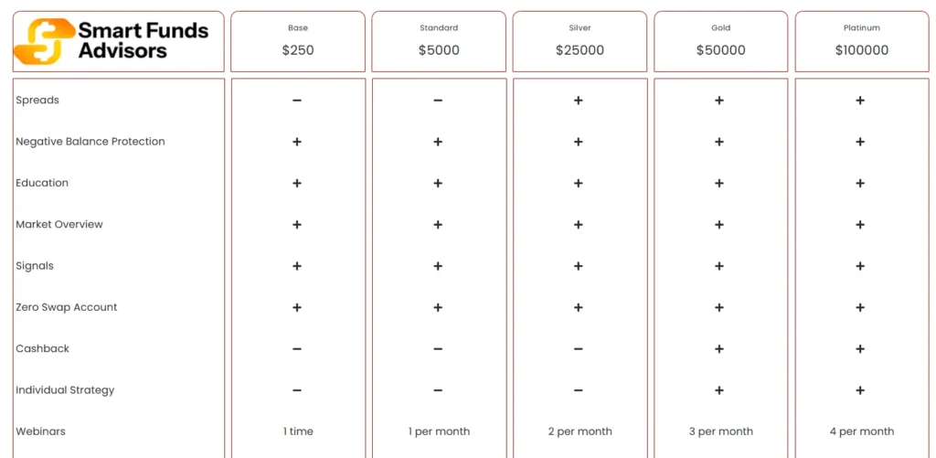Choose the Silver $25000 plan card
This screenshot has height=458, width=936.
coord(580,41)
